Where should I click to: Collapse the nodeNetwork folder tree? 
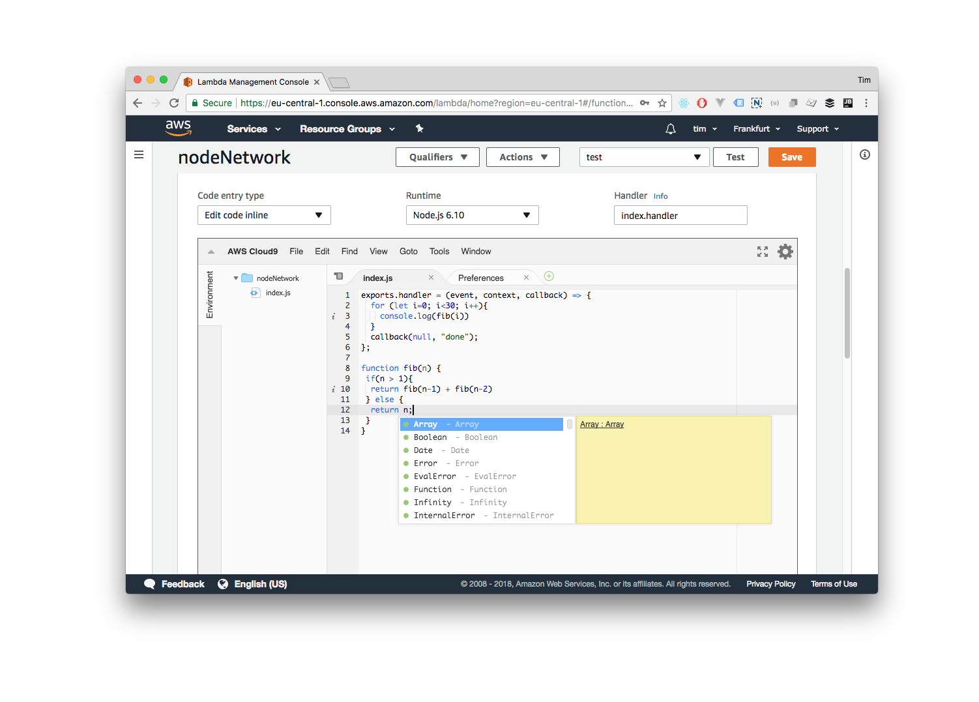click(x=236, y=278)
